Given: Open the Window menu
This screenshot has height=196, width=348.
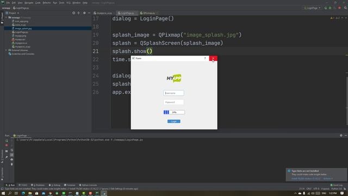Looking at the screenshot, I should (77, 3).
